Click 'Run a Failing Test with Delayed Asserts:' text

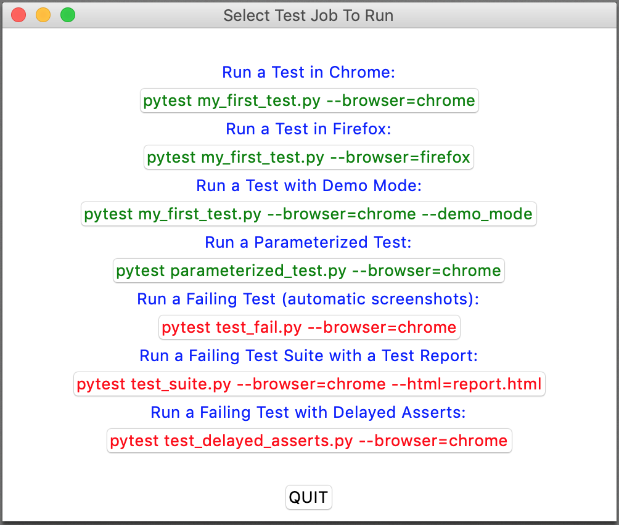click(308, 412)
